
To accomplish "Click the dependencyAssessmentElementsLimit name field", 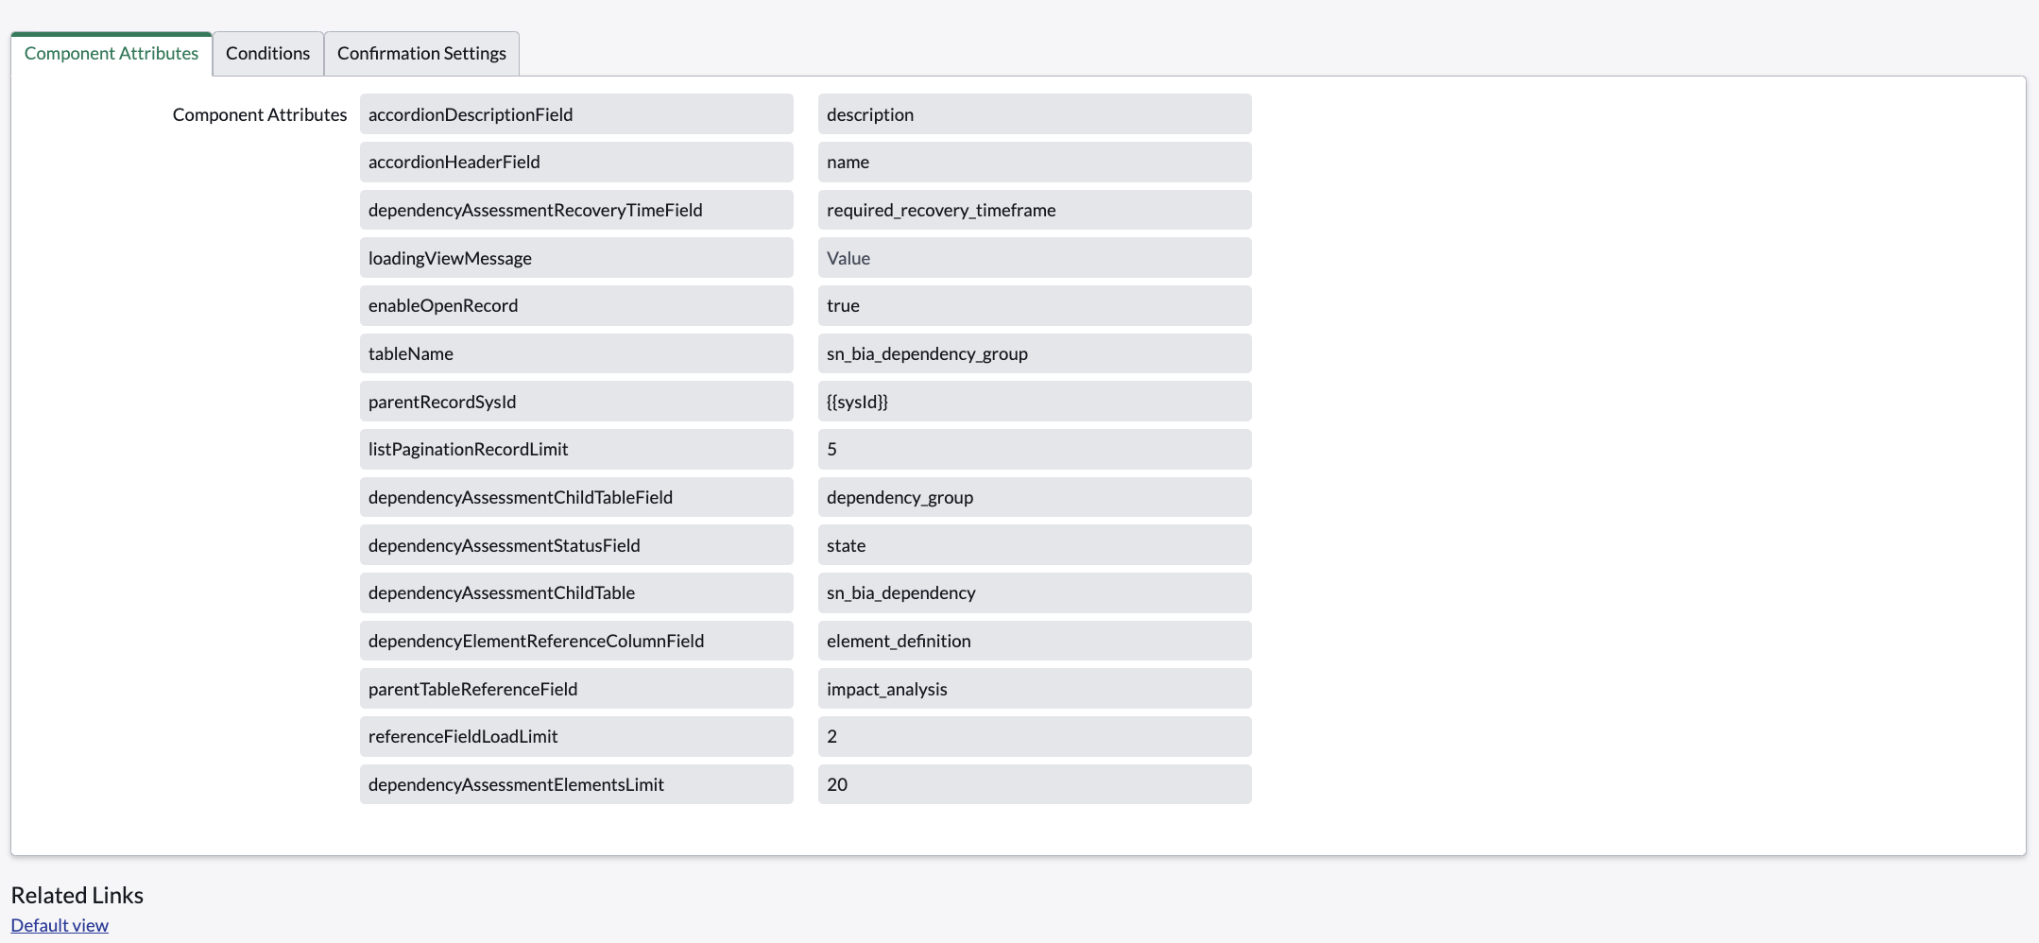I will [576, 784].
